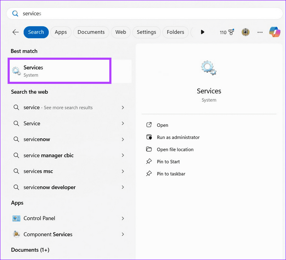286x260 pixels.
Task: Open the three-dot more options menu
Action: pos(260,32)
